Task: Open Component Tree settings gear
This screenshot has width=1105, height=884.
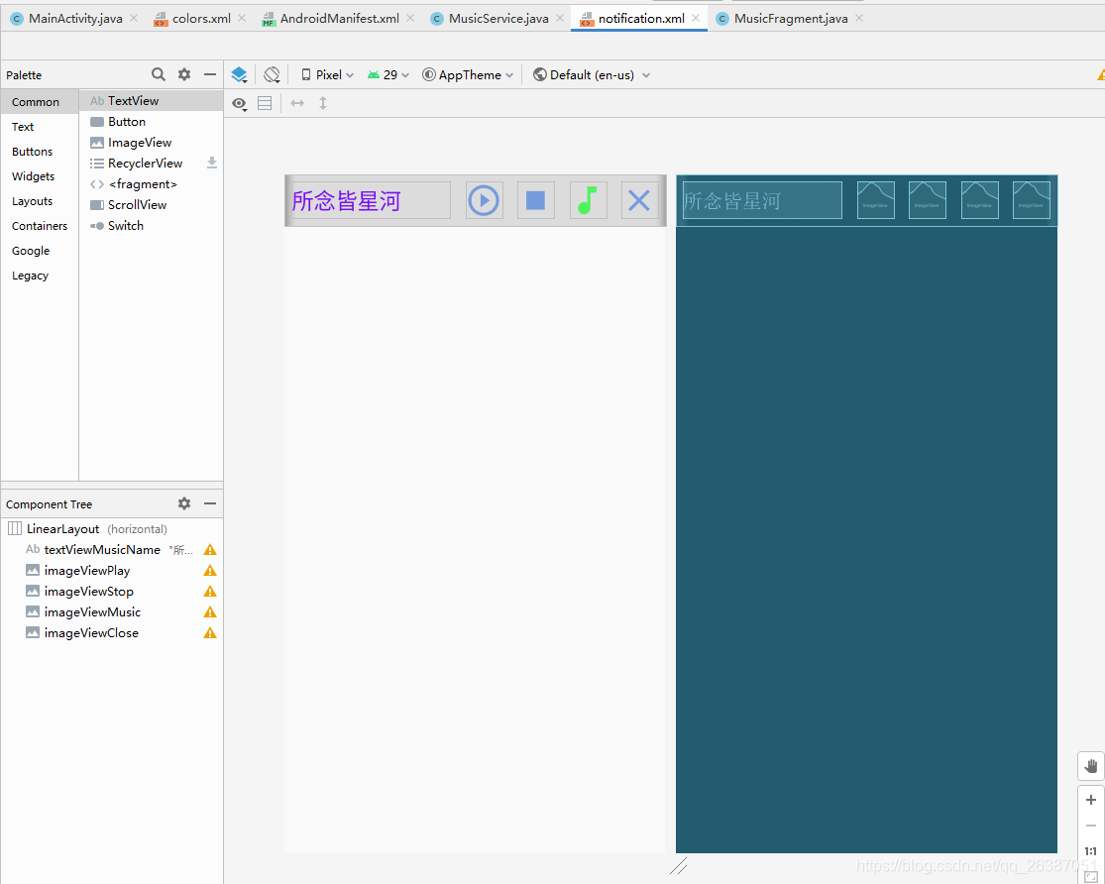Action: 184,503
